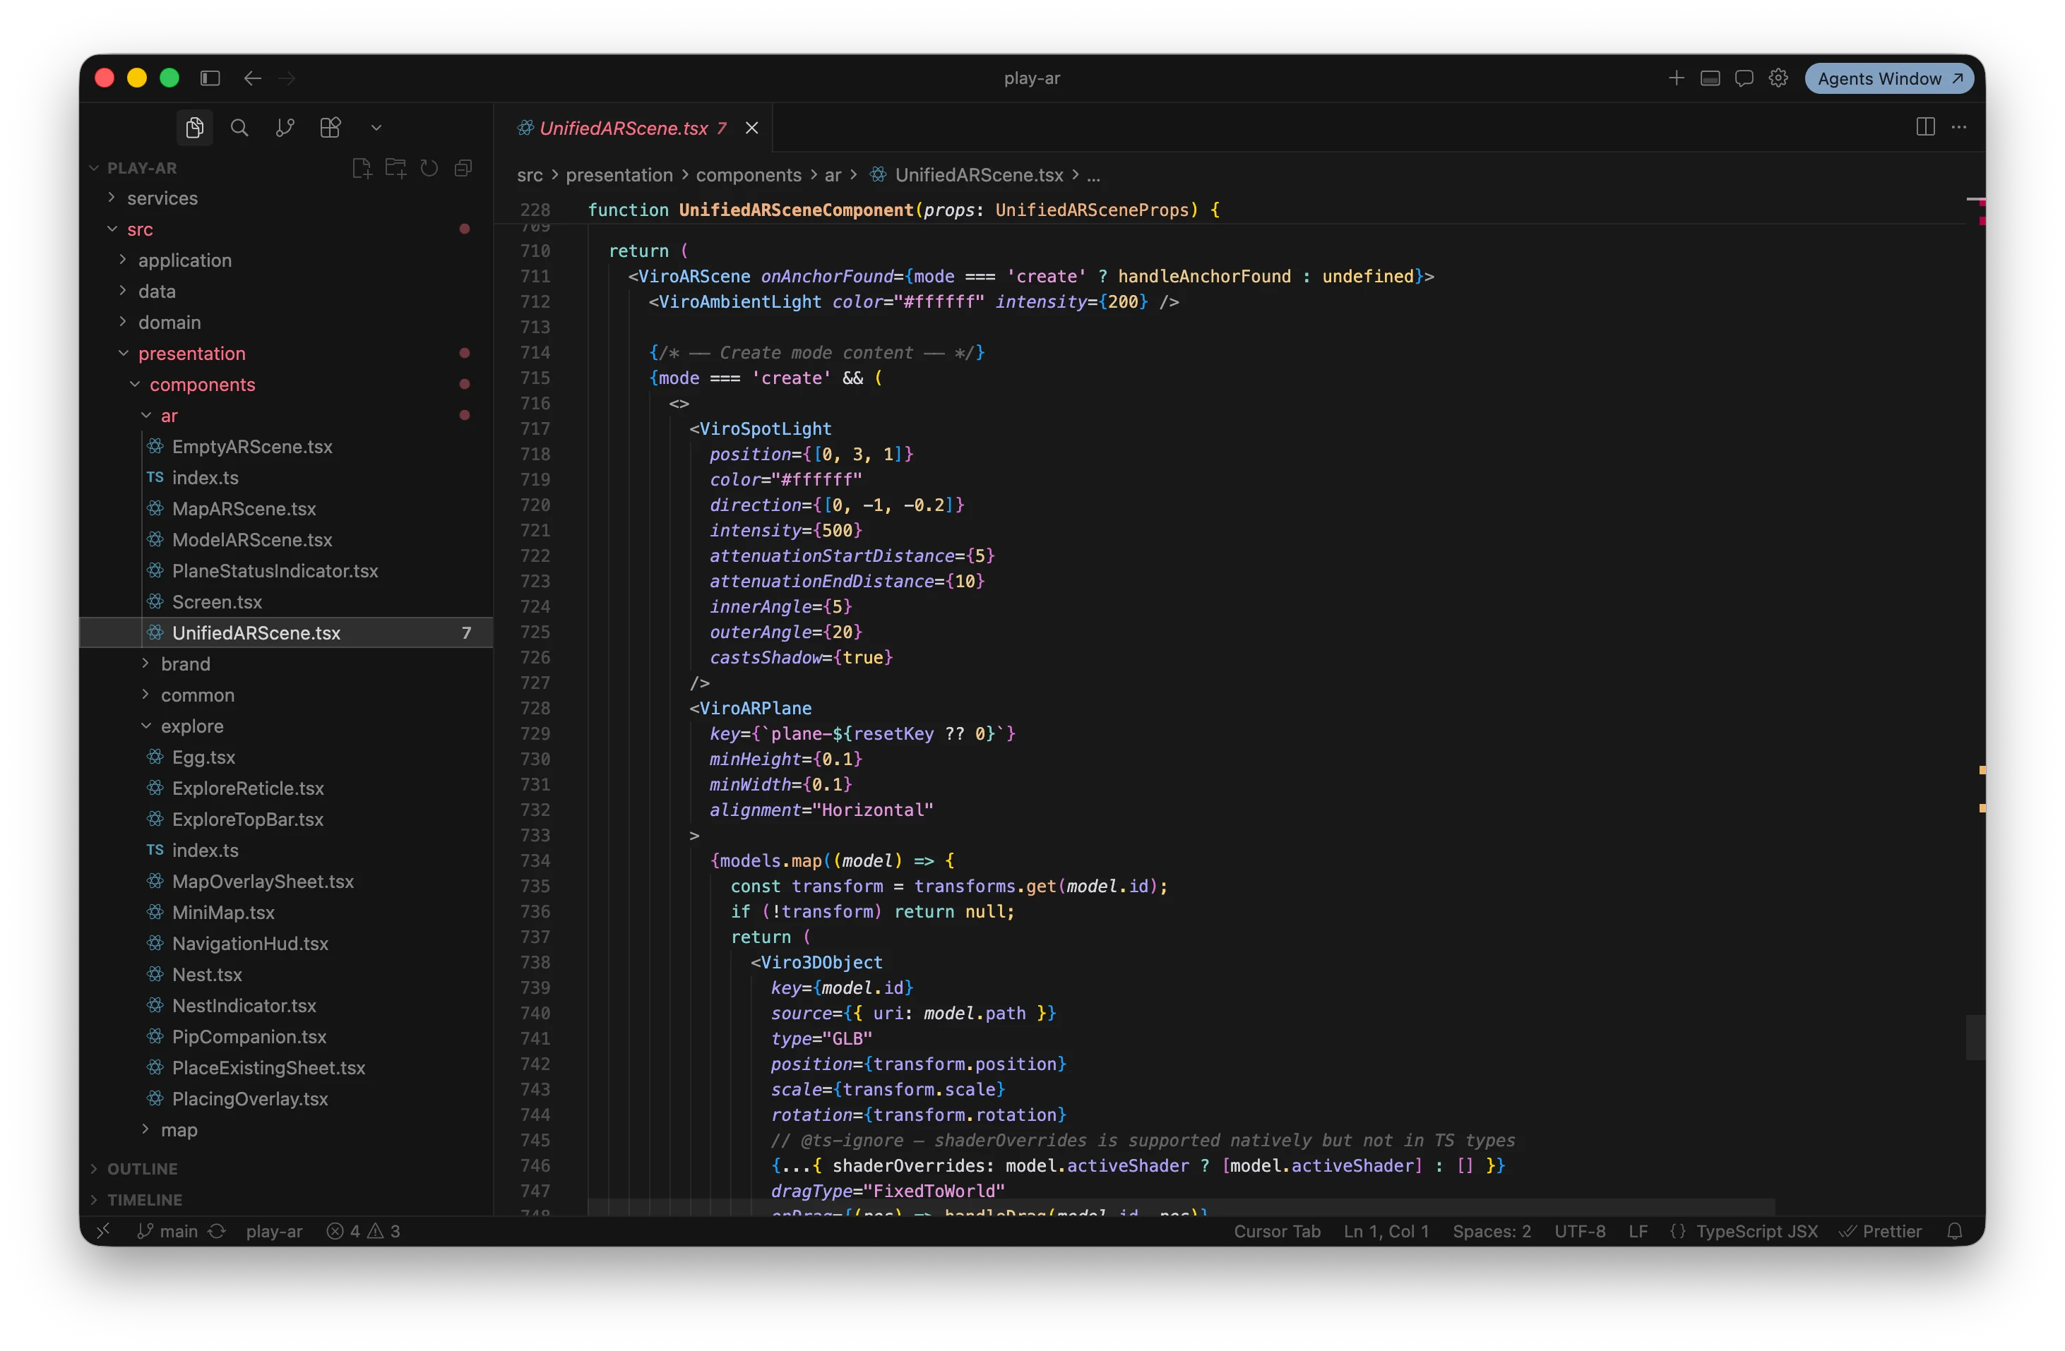
Task: Change LF end of line sequence
Action: pyautogui.click(x=1638, y=1231)
